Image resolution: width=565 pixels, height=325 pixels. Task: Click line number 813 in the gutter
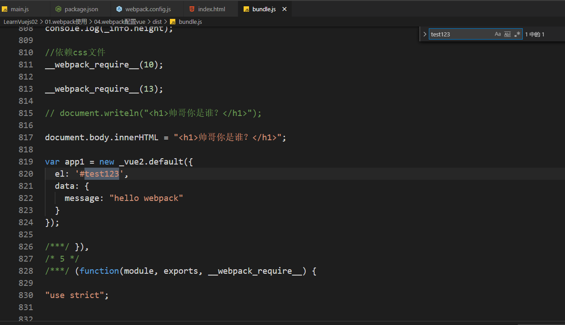[x=26, y=89]
